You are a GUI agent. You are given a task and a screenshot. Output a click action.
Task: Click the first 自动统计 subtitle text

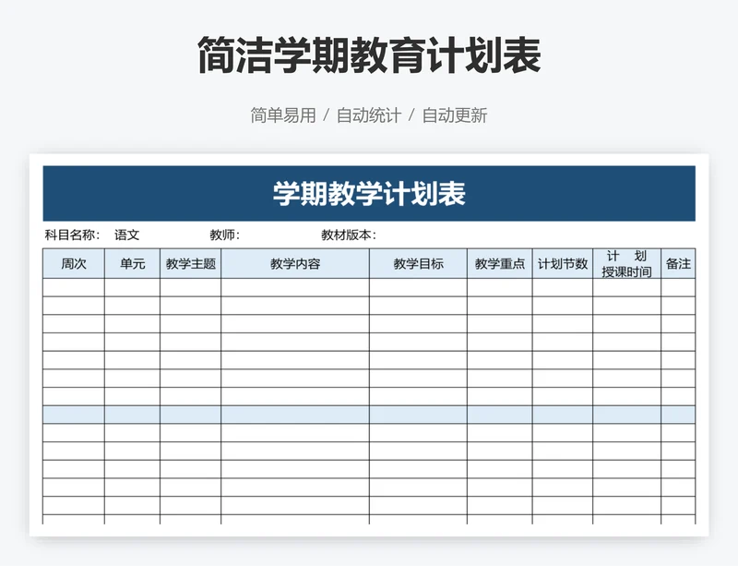369,115
